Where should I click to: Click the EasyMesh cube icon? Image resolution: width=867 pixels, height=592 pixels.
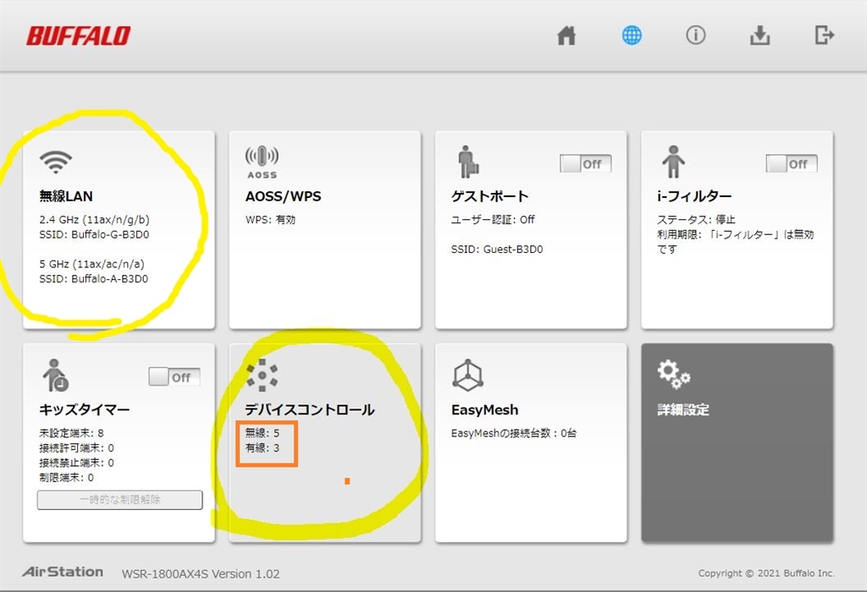pyautogui.click(x=467, y=375)
